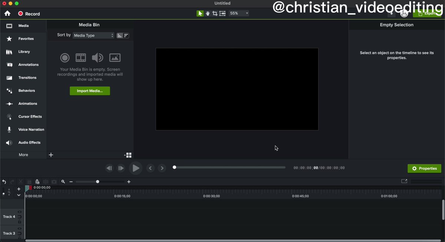Image resolution: width=445 pixels, height=242 pixels.
Task: Click the 0:00:30;00 mark on ruler
Action: tap(211, 196)
